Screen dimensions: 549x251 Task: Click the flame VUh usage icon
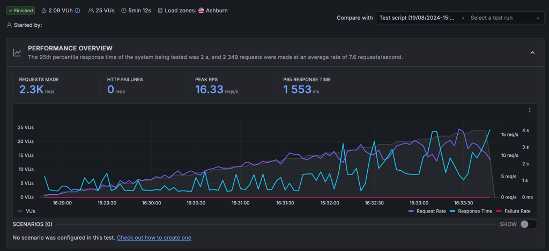(x=44, y=11)
